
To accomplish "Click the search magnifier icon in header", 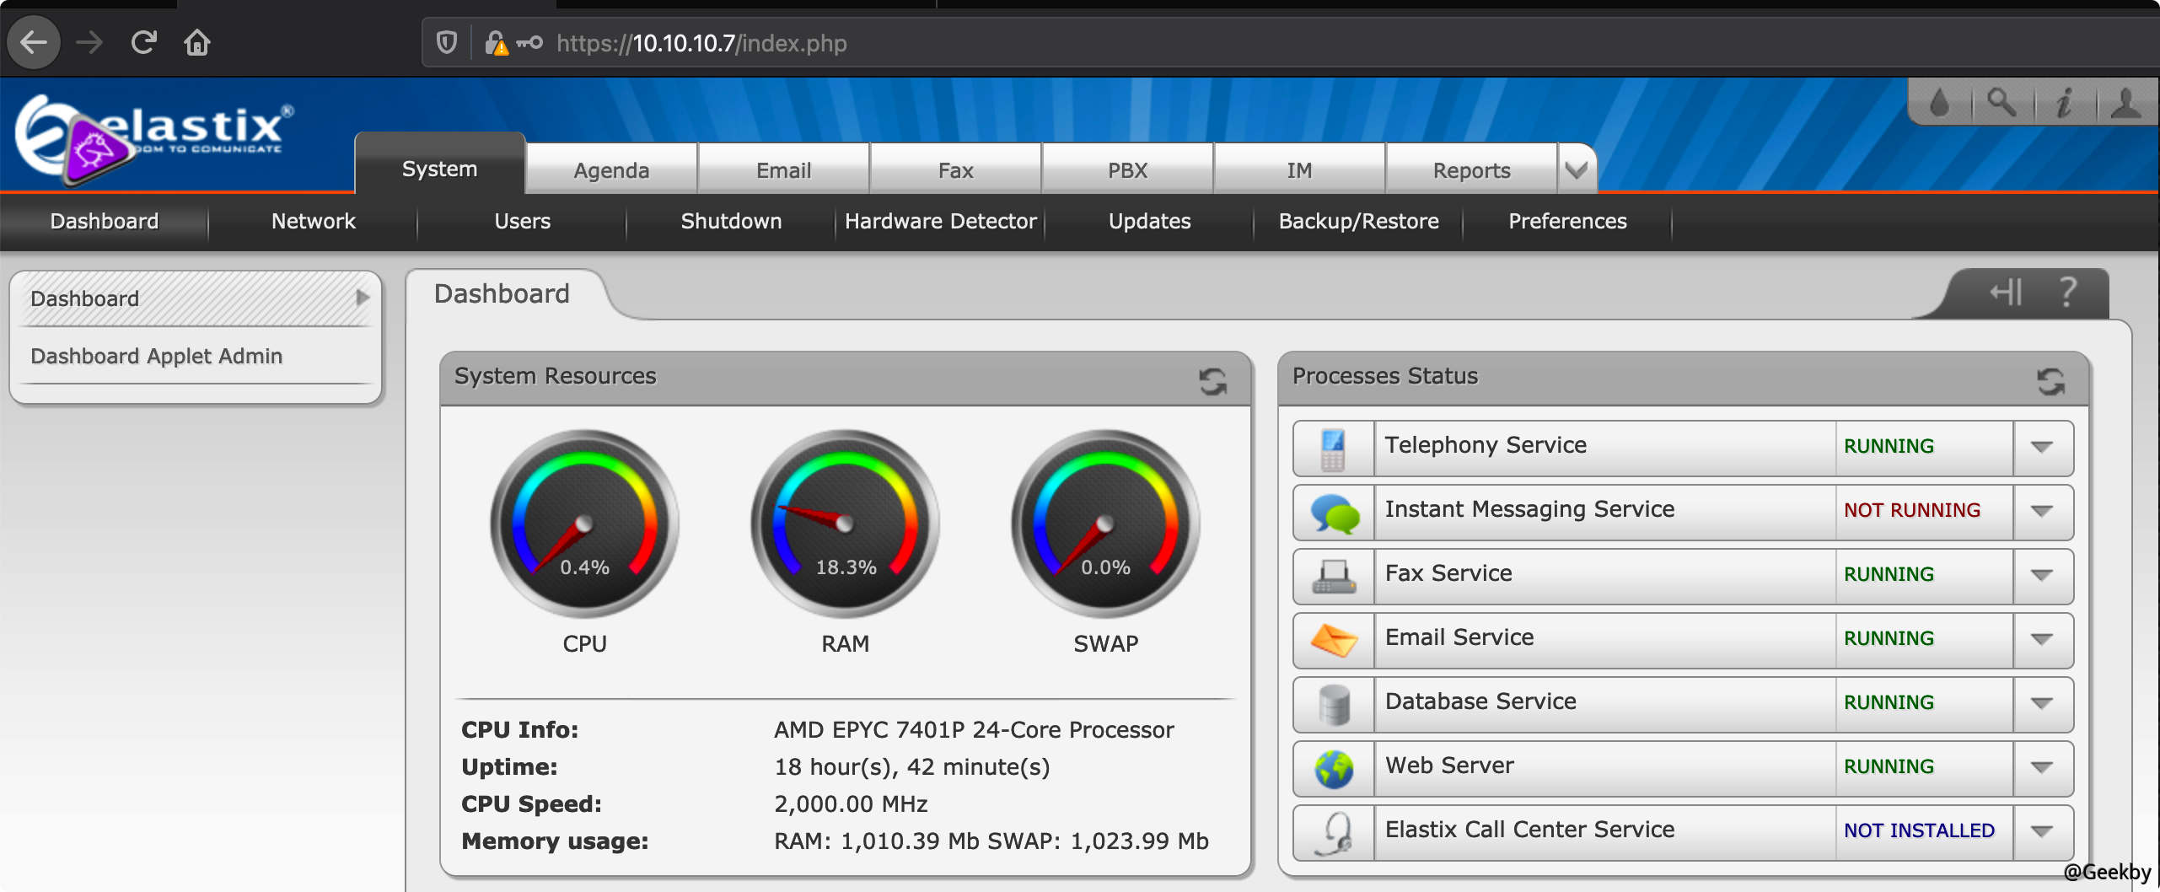I will pos(2001,103).
